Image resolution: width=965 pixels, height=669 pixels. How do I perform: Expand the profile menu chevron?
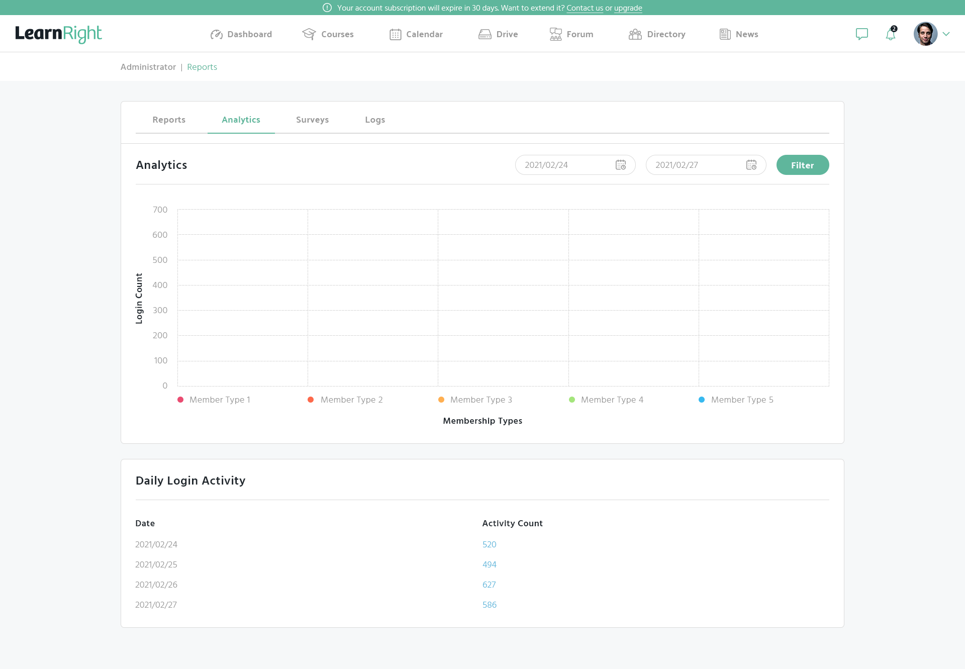[x=946, y=34]
